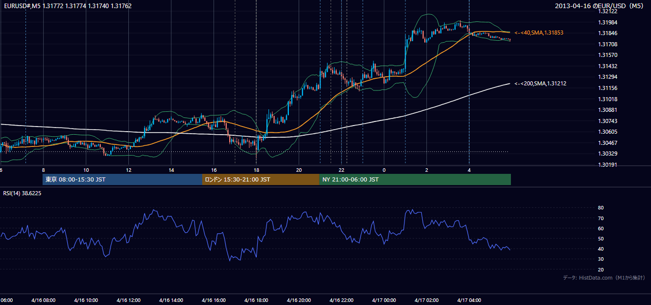Click the RSI scale value 40
This screenshot has width=651, height=305.
tap(601, 249)
